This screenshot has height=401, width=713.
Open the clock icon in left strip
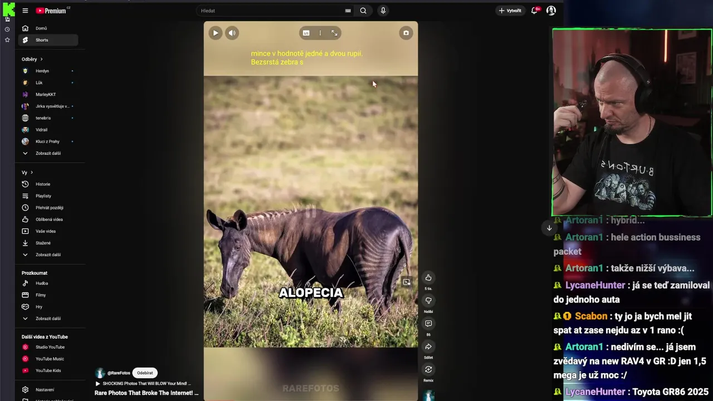[x=7, y=30]
